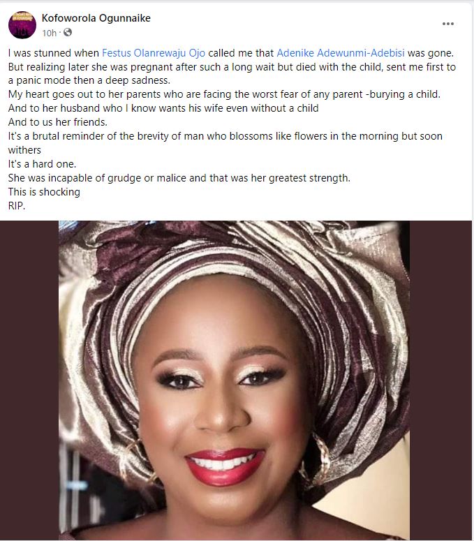The image size is (474, 541).
Task: Click the 'She was incapable of grudge' sentence
Action: (179, 178)
